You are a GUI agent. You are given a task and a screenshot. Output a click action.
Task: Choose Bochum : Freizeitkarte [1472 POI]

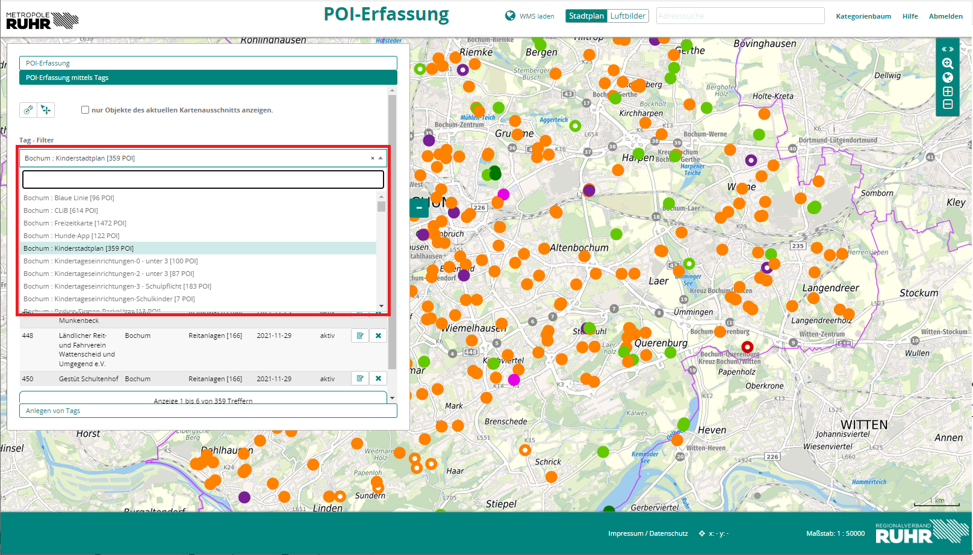(x=199, y=223)
